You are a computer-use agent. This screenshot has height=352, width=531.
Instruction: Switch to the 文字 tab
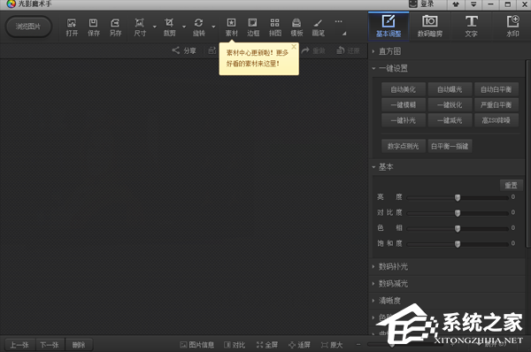[471, 27]
